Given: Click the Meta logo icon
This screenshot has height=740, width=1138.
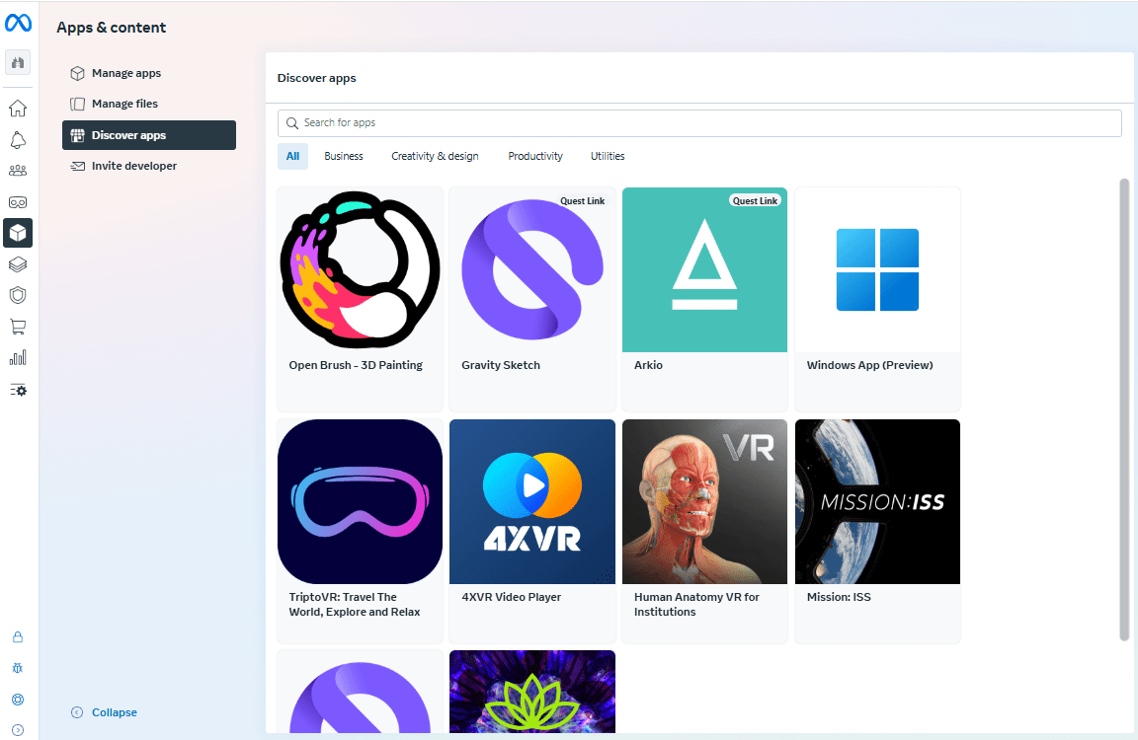Looking at the screenshot, I should click(18, 24).
